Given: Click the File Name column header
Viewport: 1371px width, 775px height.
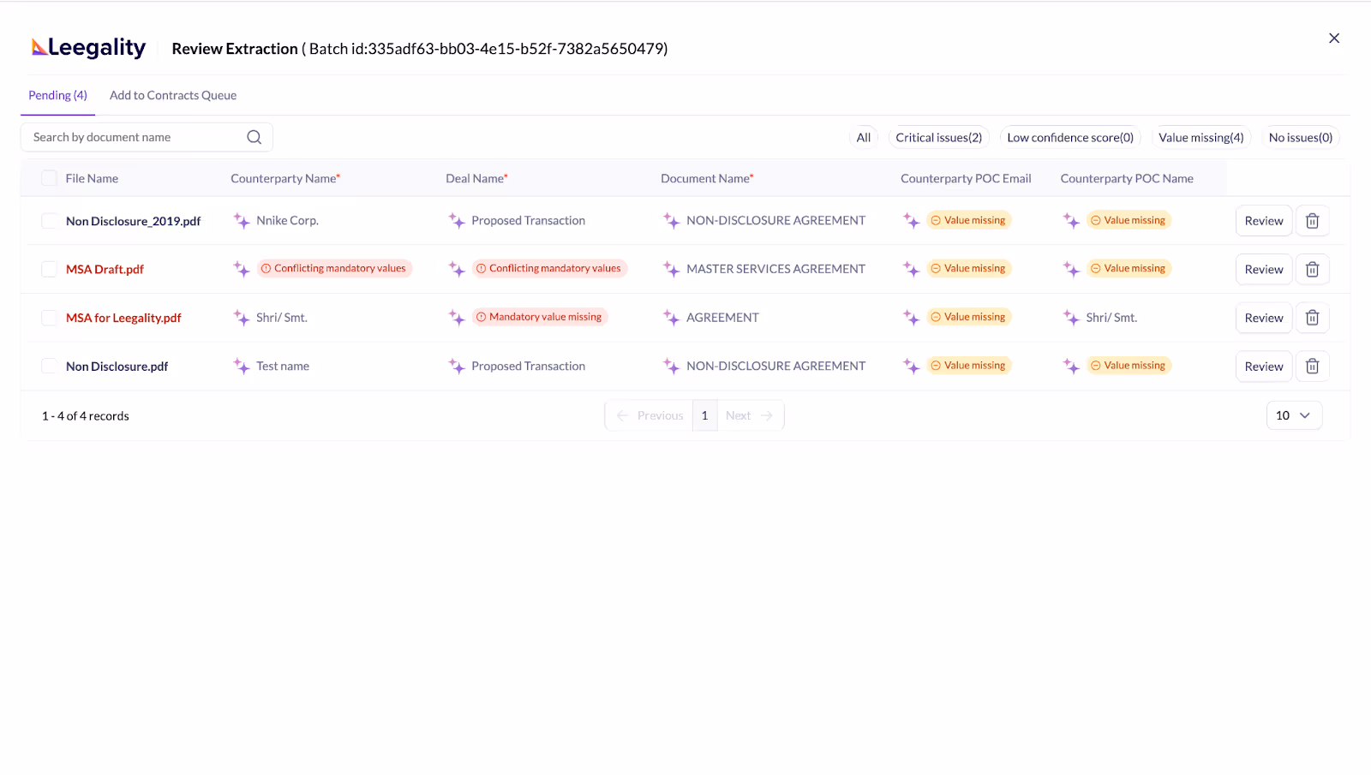Looking at the screenshot, I should click(92, 178).
